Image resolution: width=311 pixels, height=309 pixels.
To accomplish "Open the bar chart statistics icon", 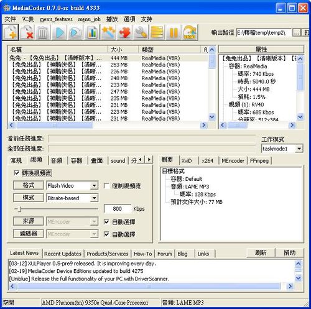I will [92, 32].
